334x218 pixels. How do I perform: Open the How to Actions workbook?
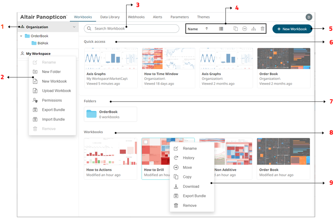[x=111, y=159]
